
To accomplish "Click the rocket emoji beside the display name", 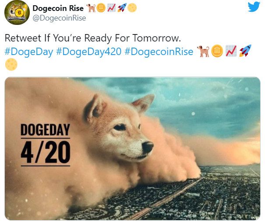I will [122, 8].
